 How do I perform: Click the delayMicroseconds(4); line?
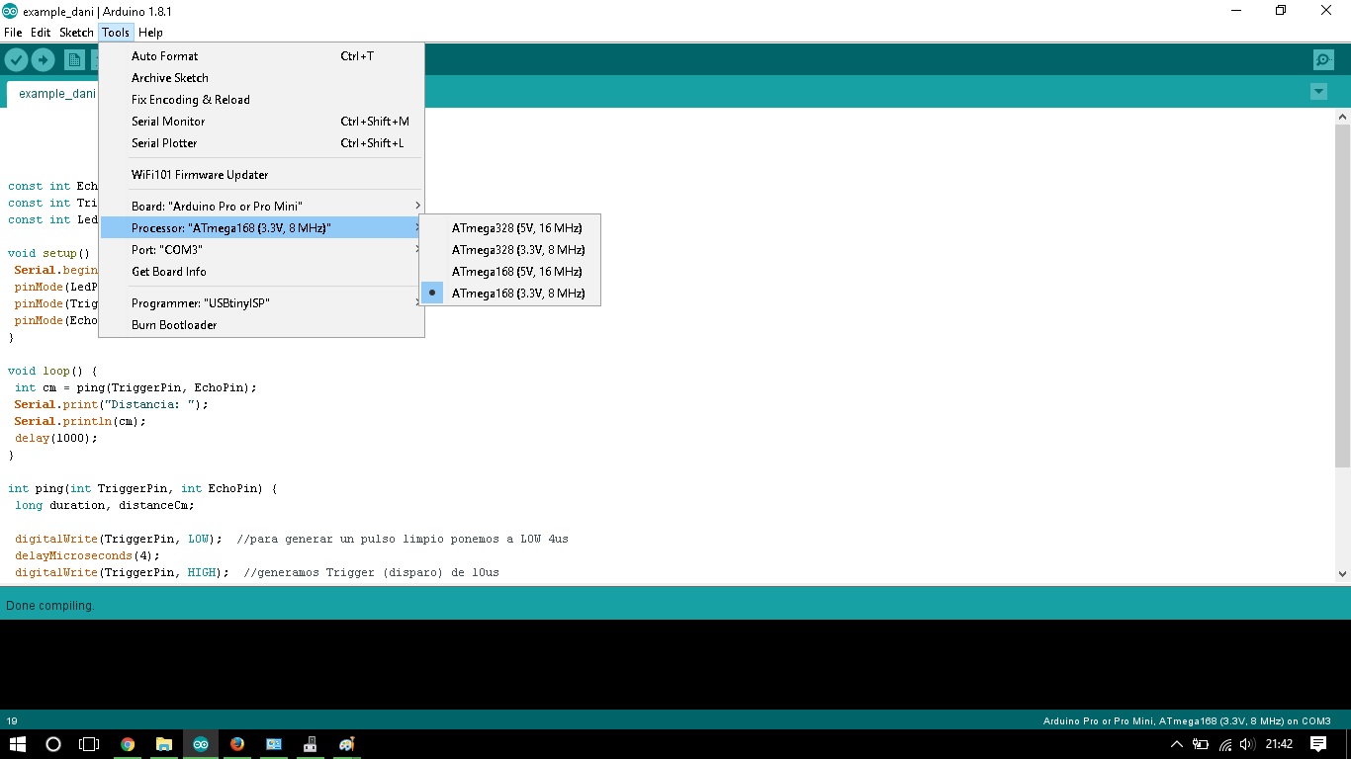coord(87,555)
